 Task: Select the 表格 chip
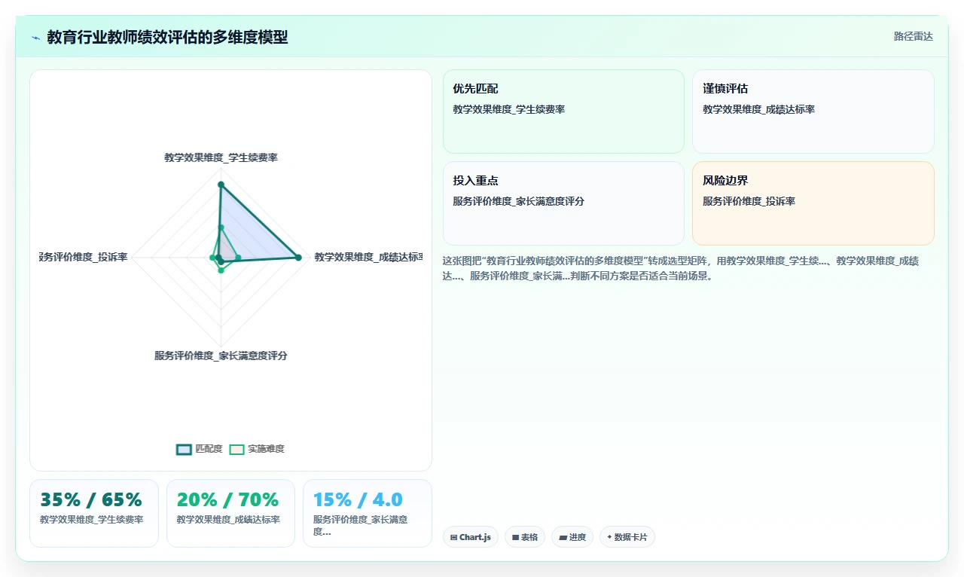coord(525,537)
